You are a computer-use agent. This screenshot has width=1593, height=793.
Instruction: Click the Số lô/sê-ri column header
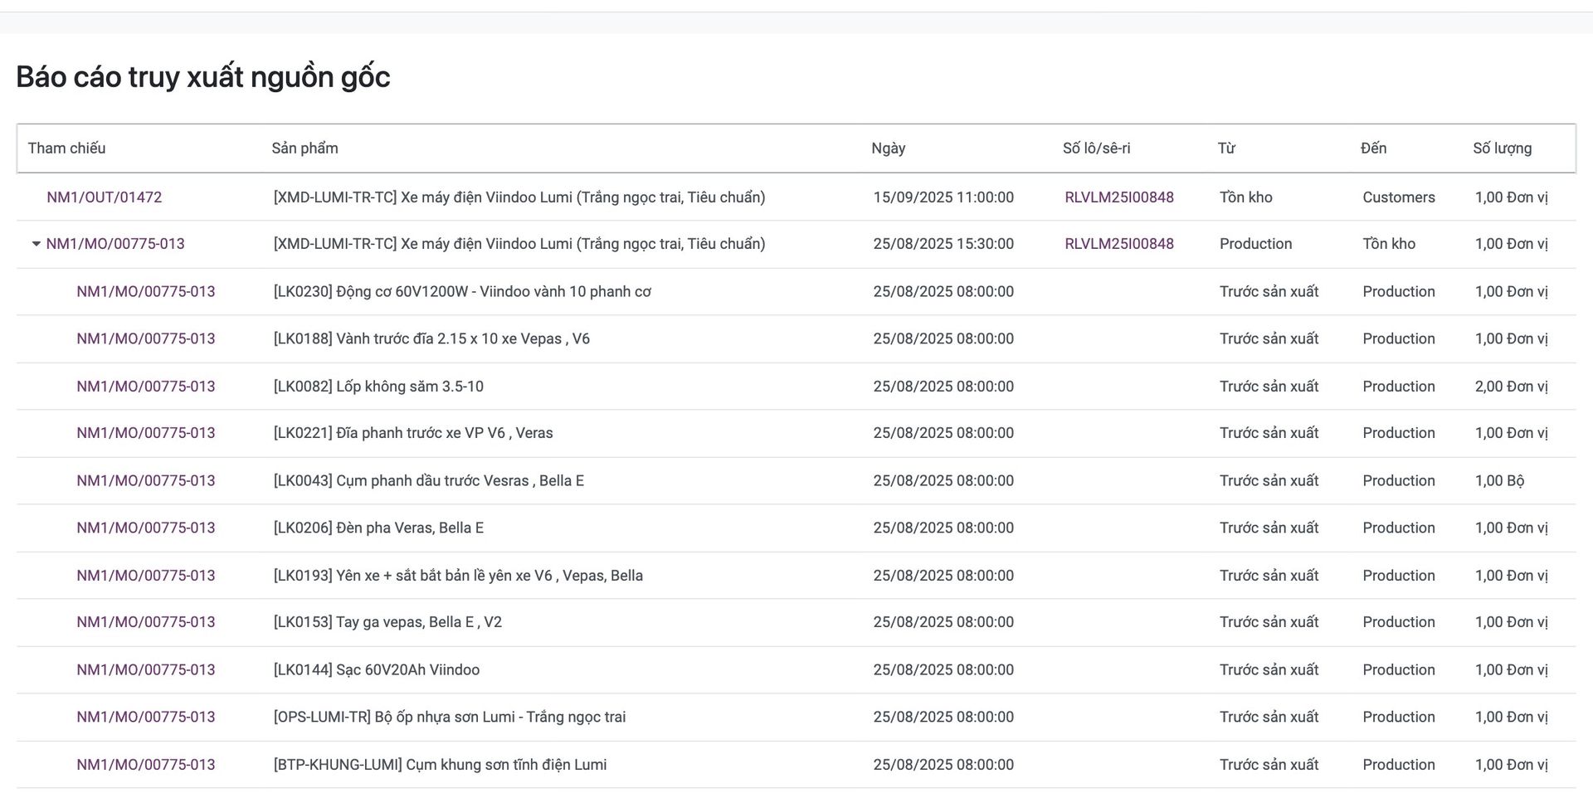[x=1096, y=148]
